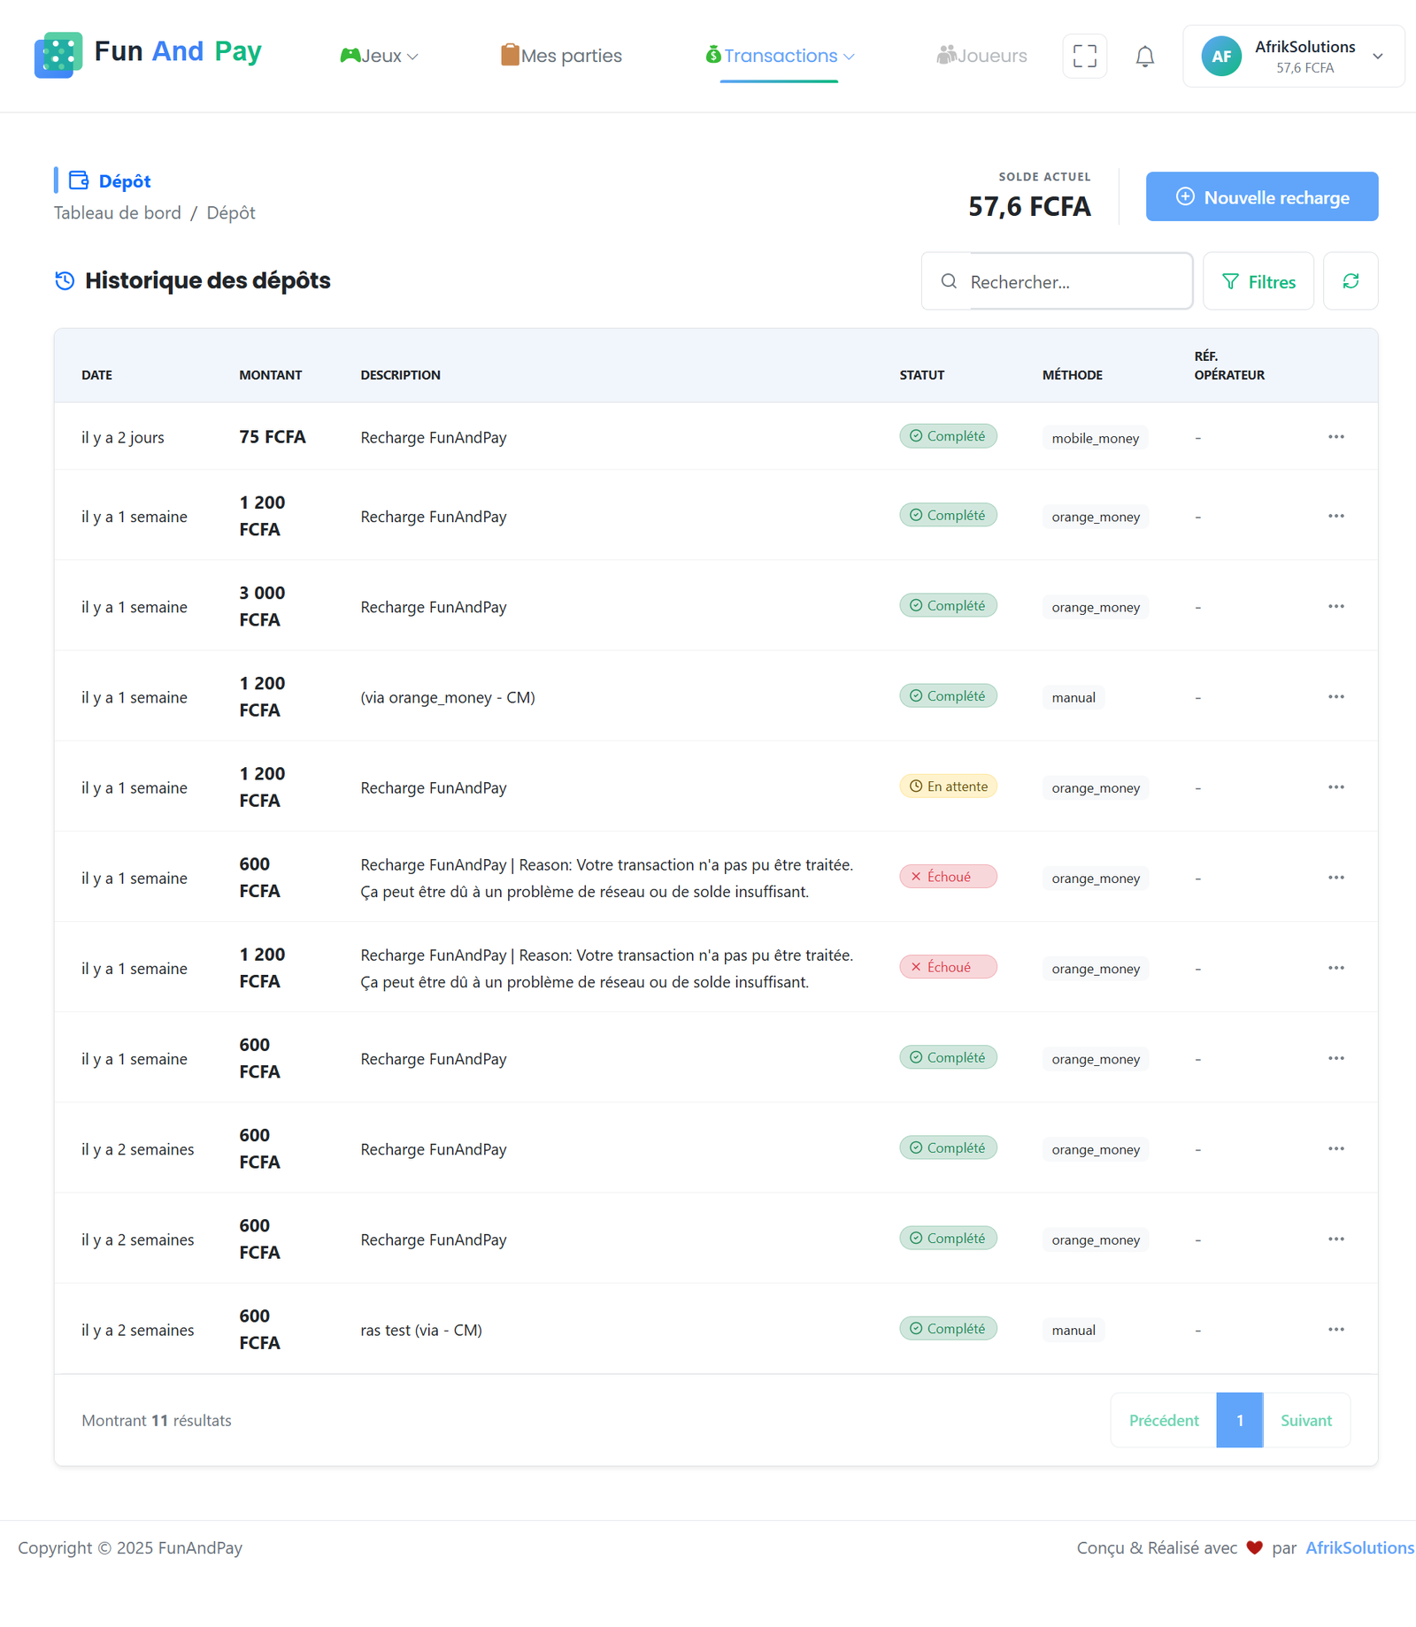Click the fullscreen toggle icon
Screen dimensions: 1416x1627
1084,56
